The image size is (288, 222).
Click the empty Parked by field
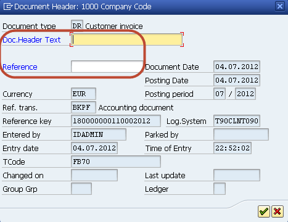241,134
